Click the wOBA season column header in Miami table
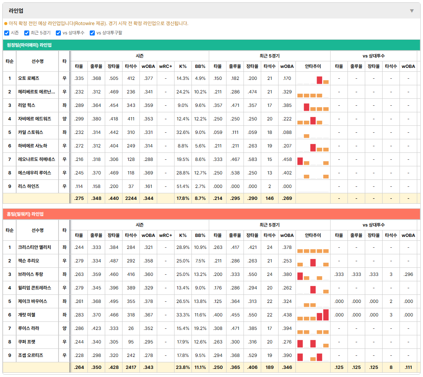This screenshot has width=423, height=377. (148, 66)
